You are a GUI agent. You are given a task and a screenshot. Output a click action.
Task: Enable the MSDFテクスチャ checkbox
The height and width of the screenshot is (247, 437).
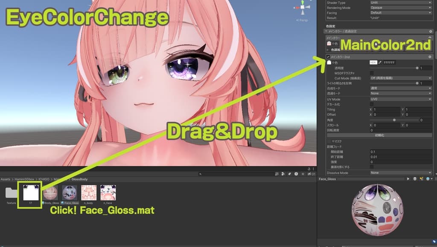[x=372, y=73]
